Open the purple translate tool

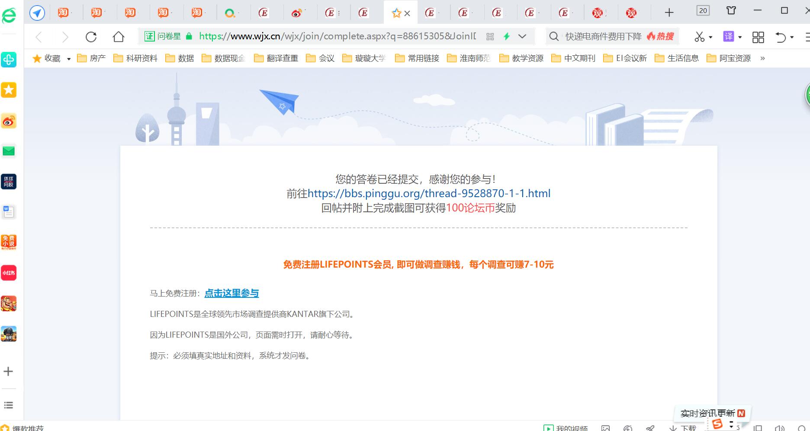[x=729, y=37]
